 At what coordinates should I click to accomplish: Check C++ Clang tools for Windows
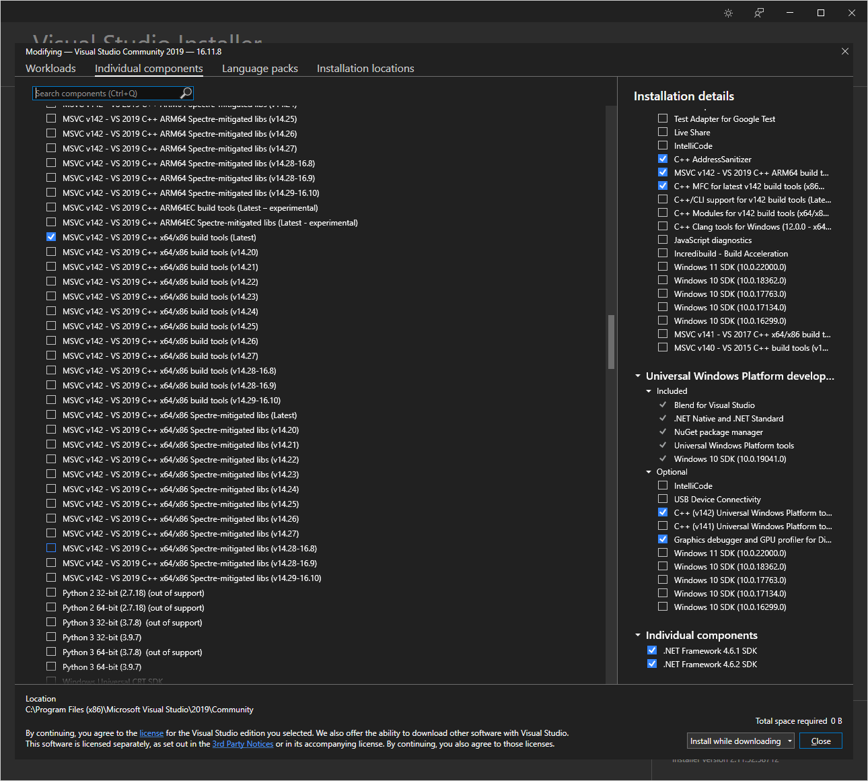(x=663, y=226)
